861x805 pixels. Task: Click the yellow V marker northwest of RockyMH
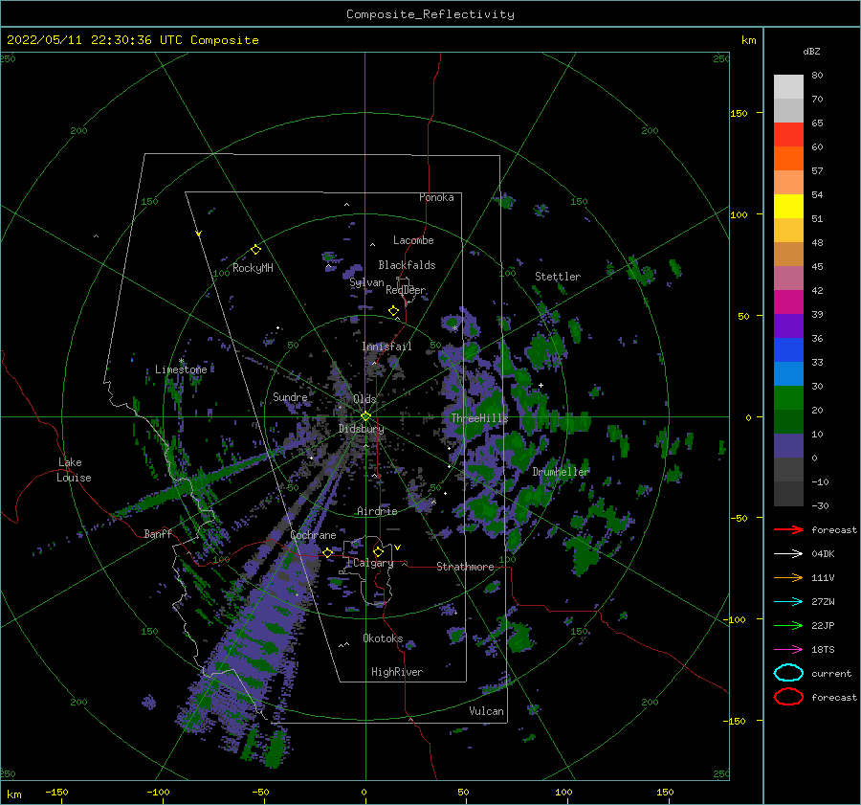[199, 234]
